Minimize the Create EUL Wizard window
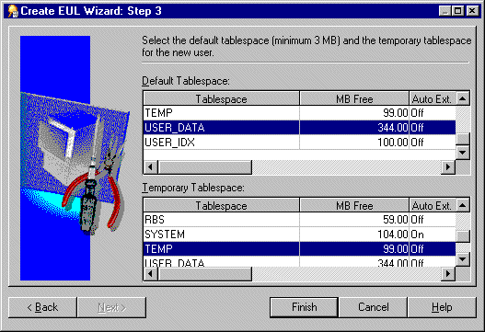This screenshot has height=332, width=485. (445, 11)
